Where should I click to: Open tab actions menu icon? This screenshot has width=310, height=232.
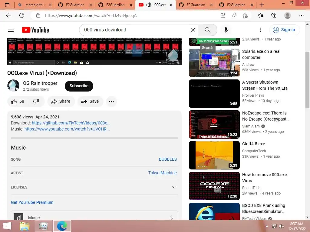click(7, 5)
